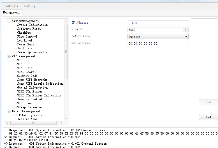
Task: Select Power Save tree item
Action: coord(25,44)
